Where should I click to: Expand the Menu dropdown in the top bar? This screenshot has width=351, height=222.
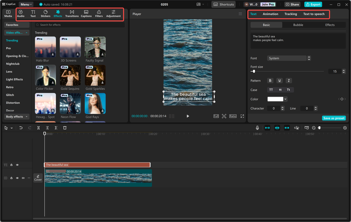pos(26,4)
